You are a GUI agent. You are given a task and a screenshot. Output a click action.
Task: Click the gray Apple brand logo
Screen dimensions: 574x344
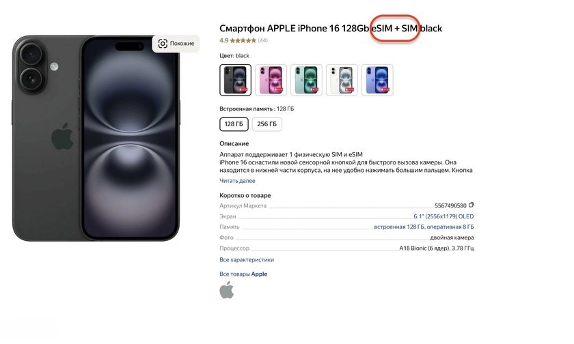pos(227,290)
